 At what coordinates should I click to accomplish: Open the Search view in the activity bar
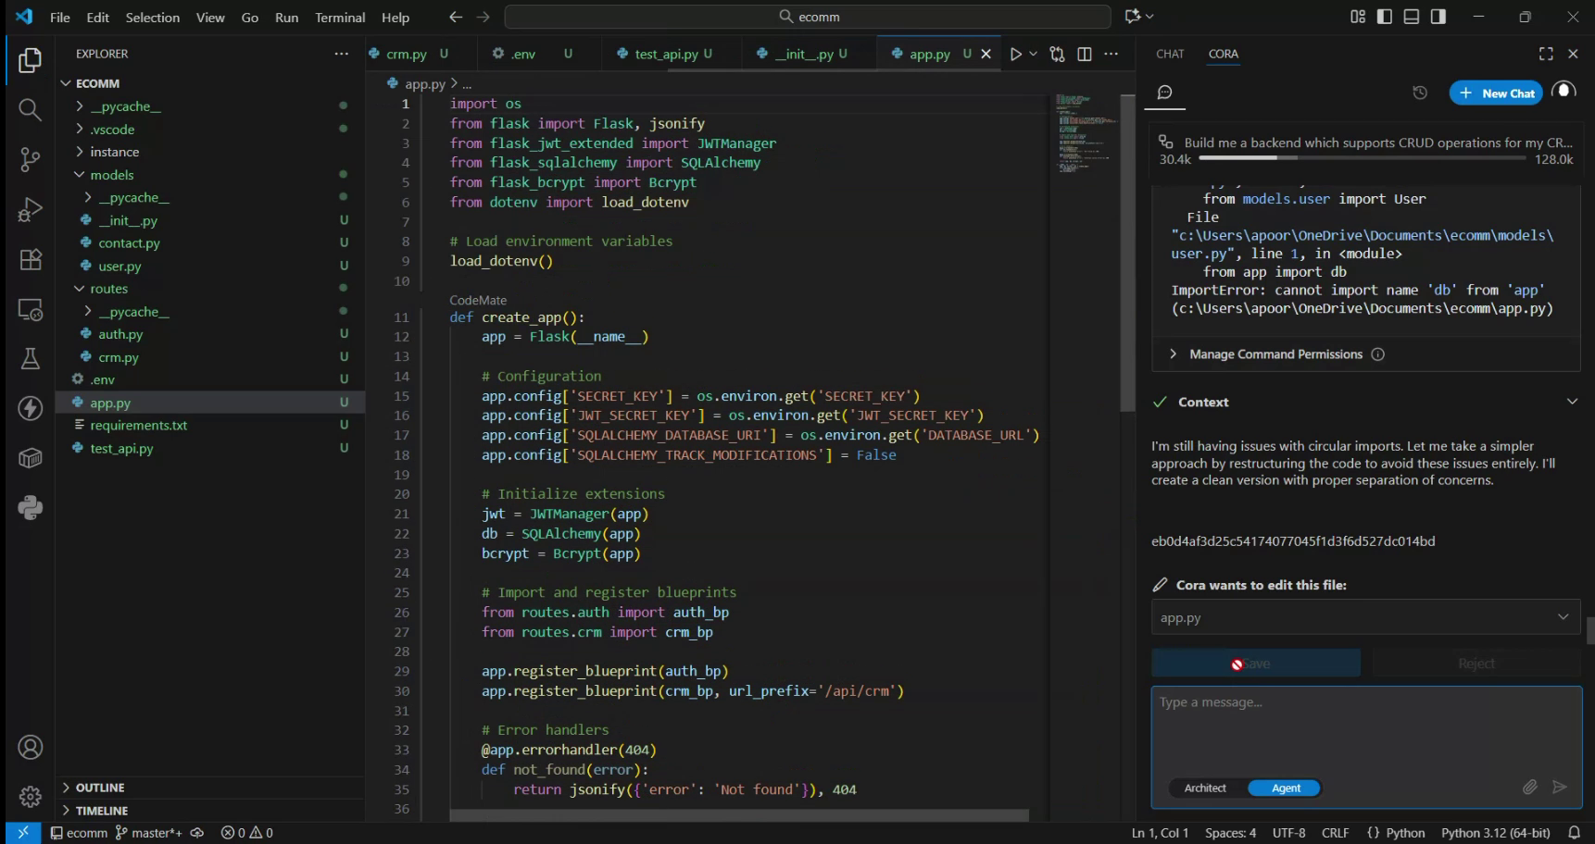(29, 109)
